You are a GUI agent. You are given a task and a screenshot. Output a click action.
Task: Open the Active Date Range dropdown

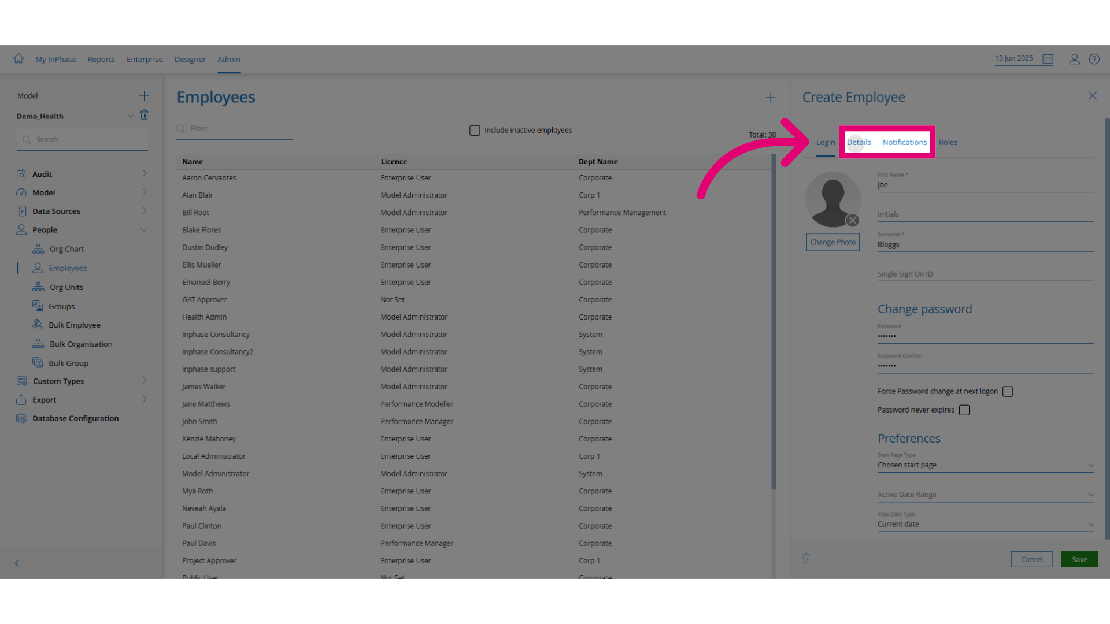985,495
